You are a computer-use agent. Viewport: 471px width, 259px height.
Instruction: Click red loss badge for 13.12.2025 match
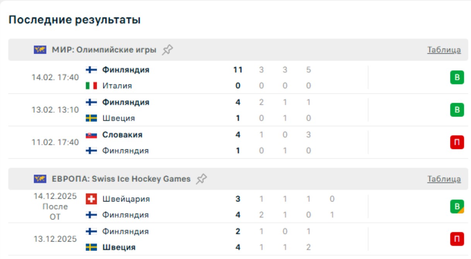(x=457, y=239)
